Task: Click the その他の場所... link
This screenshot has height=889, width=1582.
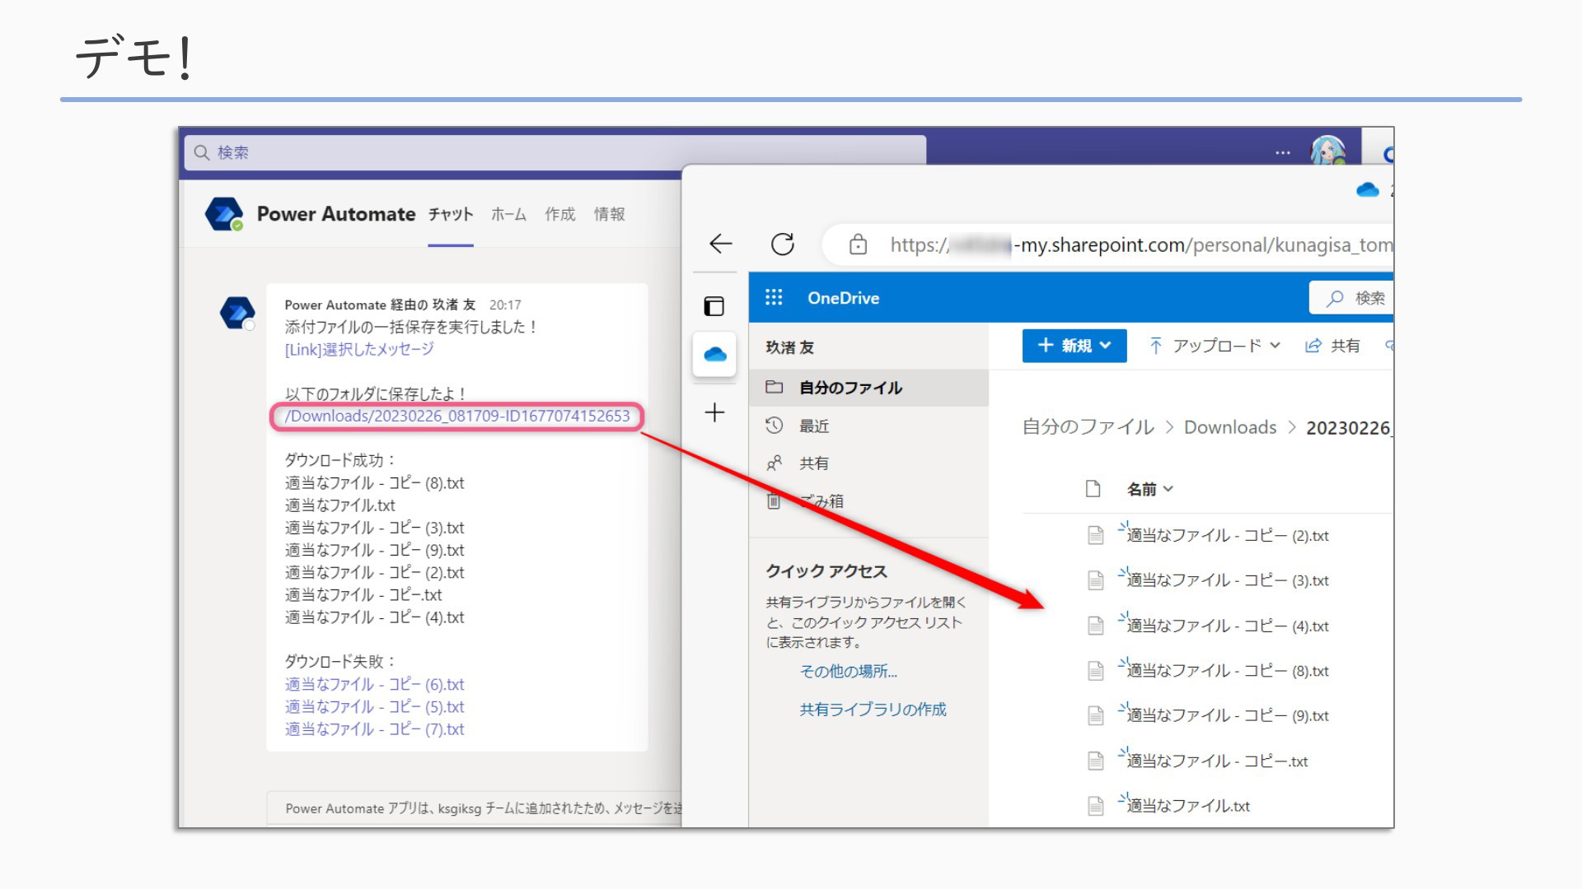Action: pos(848,671)
